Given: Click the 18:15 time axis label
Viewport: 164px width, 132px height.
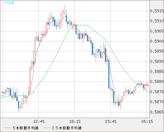Looking at the screenshot, I should (x=75, y=121).
